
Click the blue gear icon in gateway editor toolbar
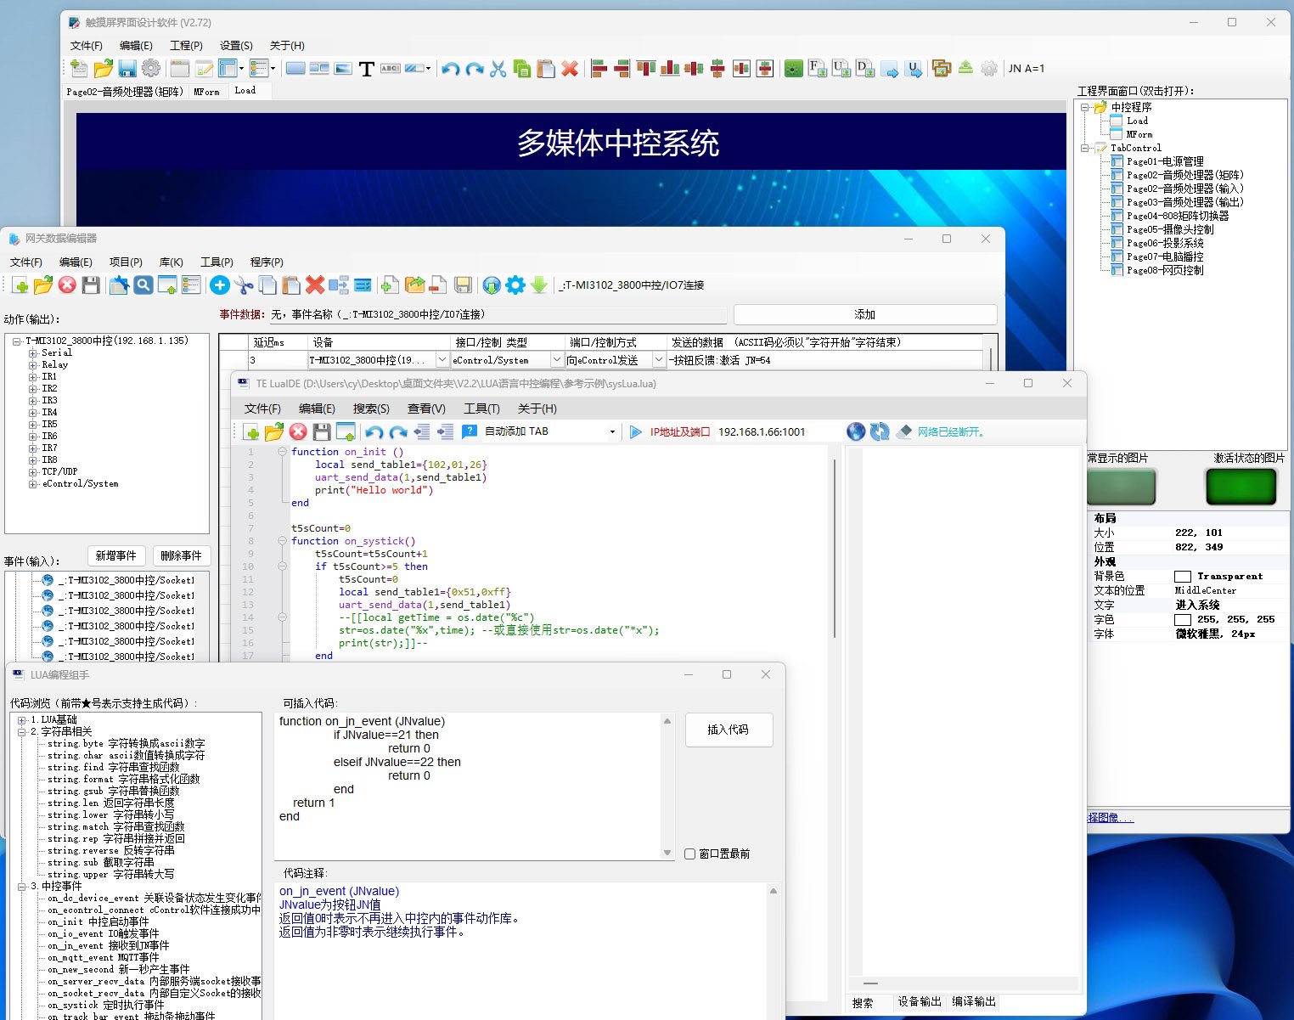pos(515,285)
